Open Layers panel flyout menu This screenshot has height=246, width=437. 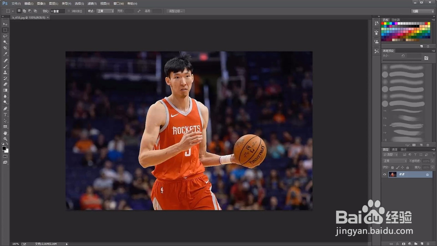(x=434, y=150)
